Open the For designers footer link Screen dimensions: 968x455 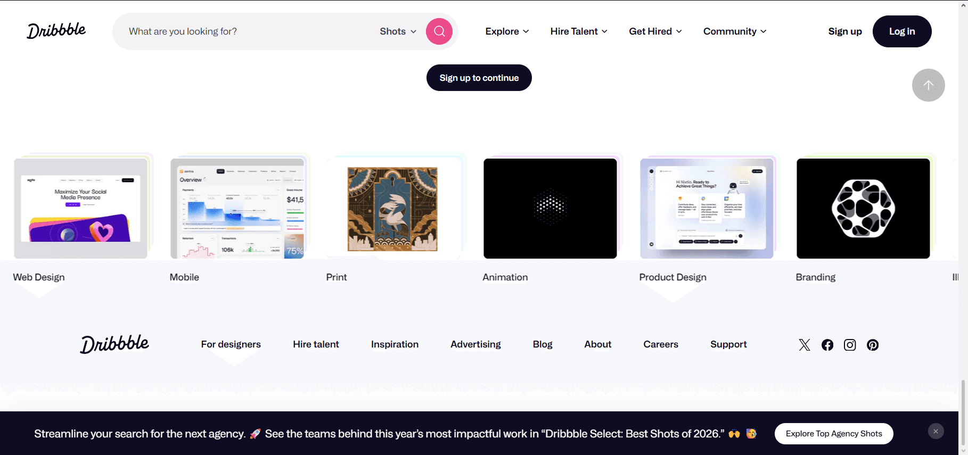(231, 344)
